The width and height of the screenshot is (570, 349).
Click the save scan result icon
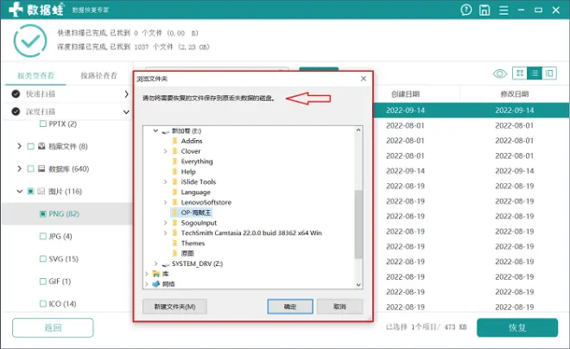(x=484, y=10)
